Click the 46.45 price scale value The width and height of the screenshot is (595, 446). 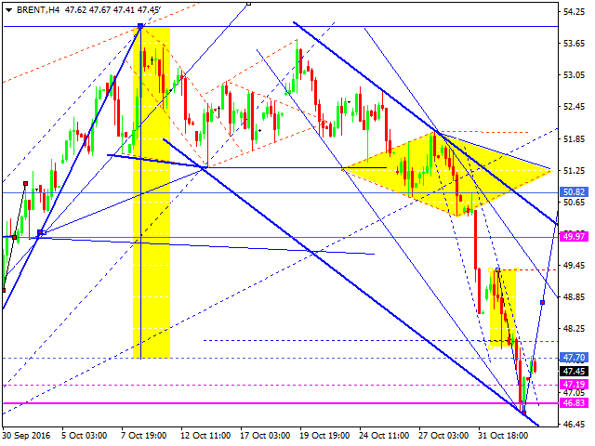tap(575, 424)
